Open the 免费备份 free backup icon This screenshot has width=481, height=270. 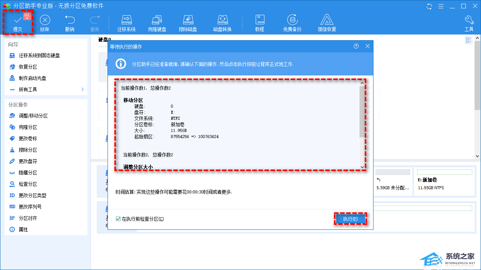tap(292, 23)
